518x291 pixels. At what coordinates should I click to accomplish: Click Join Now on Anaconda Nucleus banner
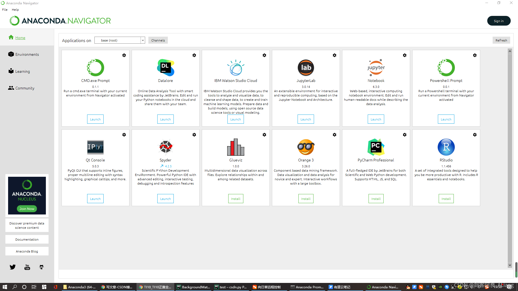27,209
